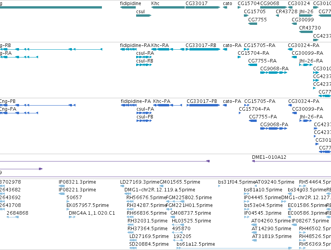Click the 192205 feature label
This screenshot has height=250, width=331.
pyautogui.click(x=182, y=237)
